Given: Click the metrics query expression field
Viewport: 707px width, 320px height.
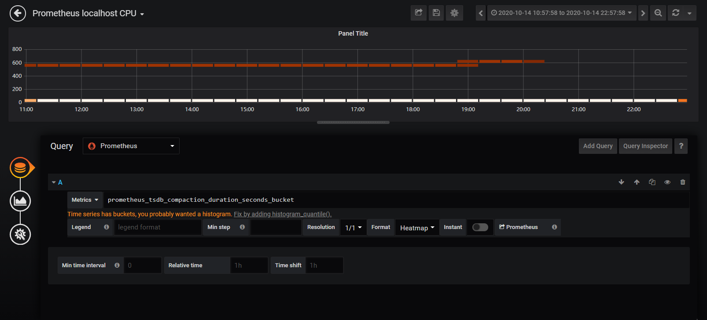Looking at the screenshot, I should (396, 200).
